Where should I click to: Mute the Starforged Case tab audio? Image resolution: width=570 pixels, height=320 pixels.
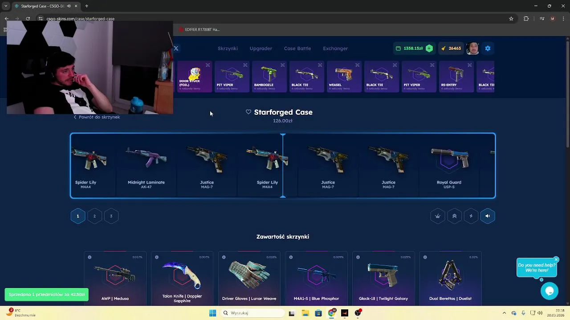click(x=69, y=6)
